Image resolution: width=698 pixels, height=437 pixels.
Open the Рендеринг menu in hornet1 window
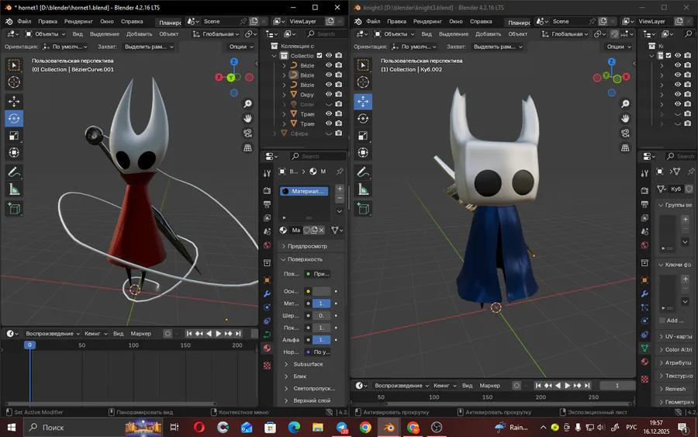(x=78, y=22)
